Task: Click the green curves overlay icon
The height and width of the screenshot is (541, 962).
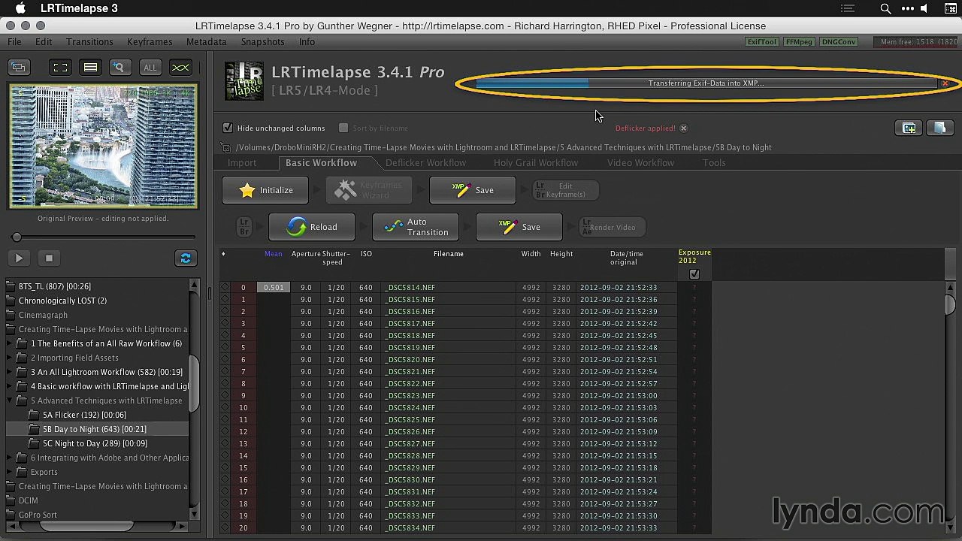Action: click(180, 68)
